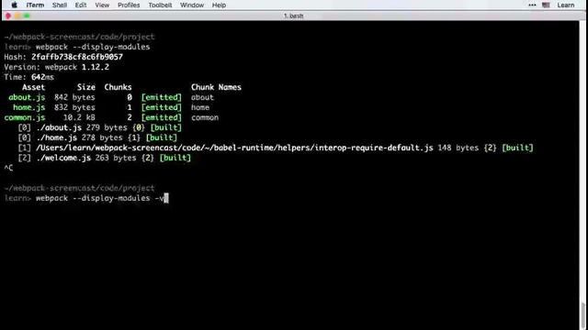The width and height of the screenshot is (588, 330).
Task: Click the common.js asset name
Action: [x=25, y=117]
